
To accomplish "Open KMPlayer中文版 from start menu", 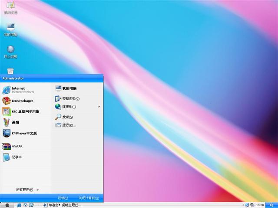I will point(26,133).
